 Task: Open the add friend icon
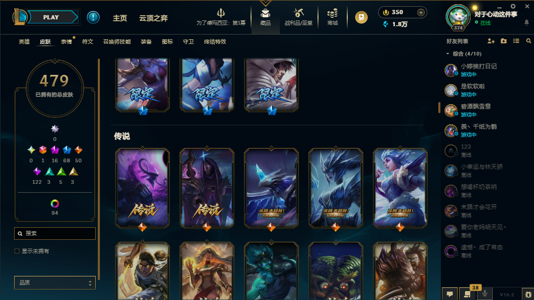click(x=491, y=41)
